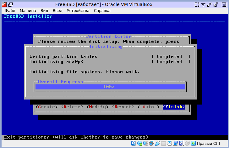Screen dimensions: 229x148
Task: Click the audio speaker status icon
Action: coord(146,143)
